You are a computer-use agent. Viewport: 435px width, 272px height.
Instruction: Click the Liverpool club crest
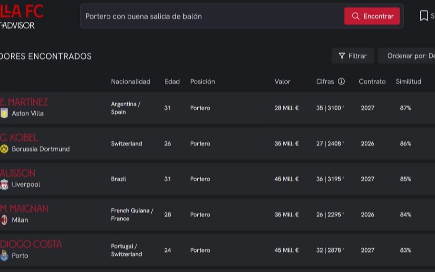click(4, 185)
